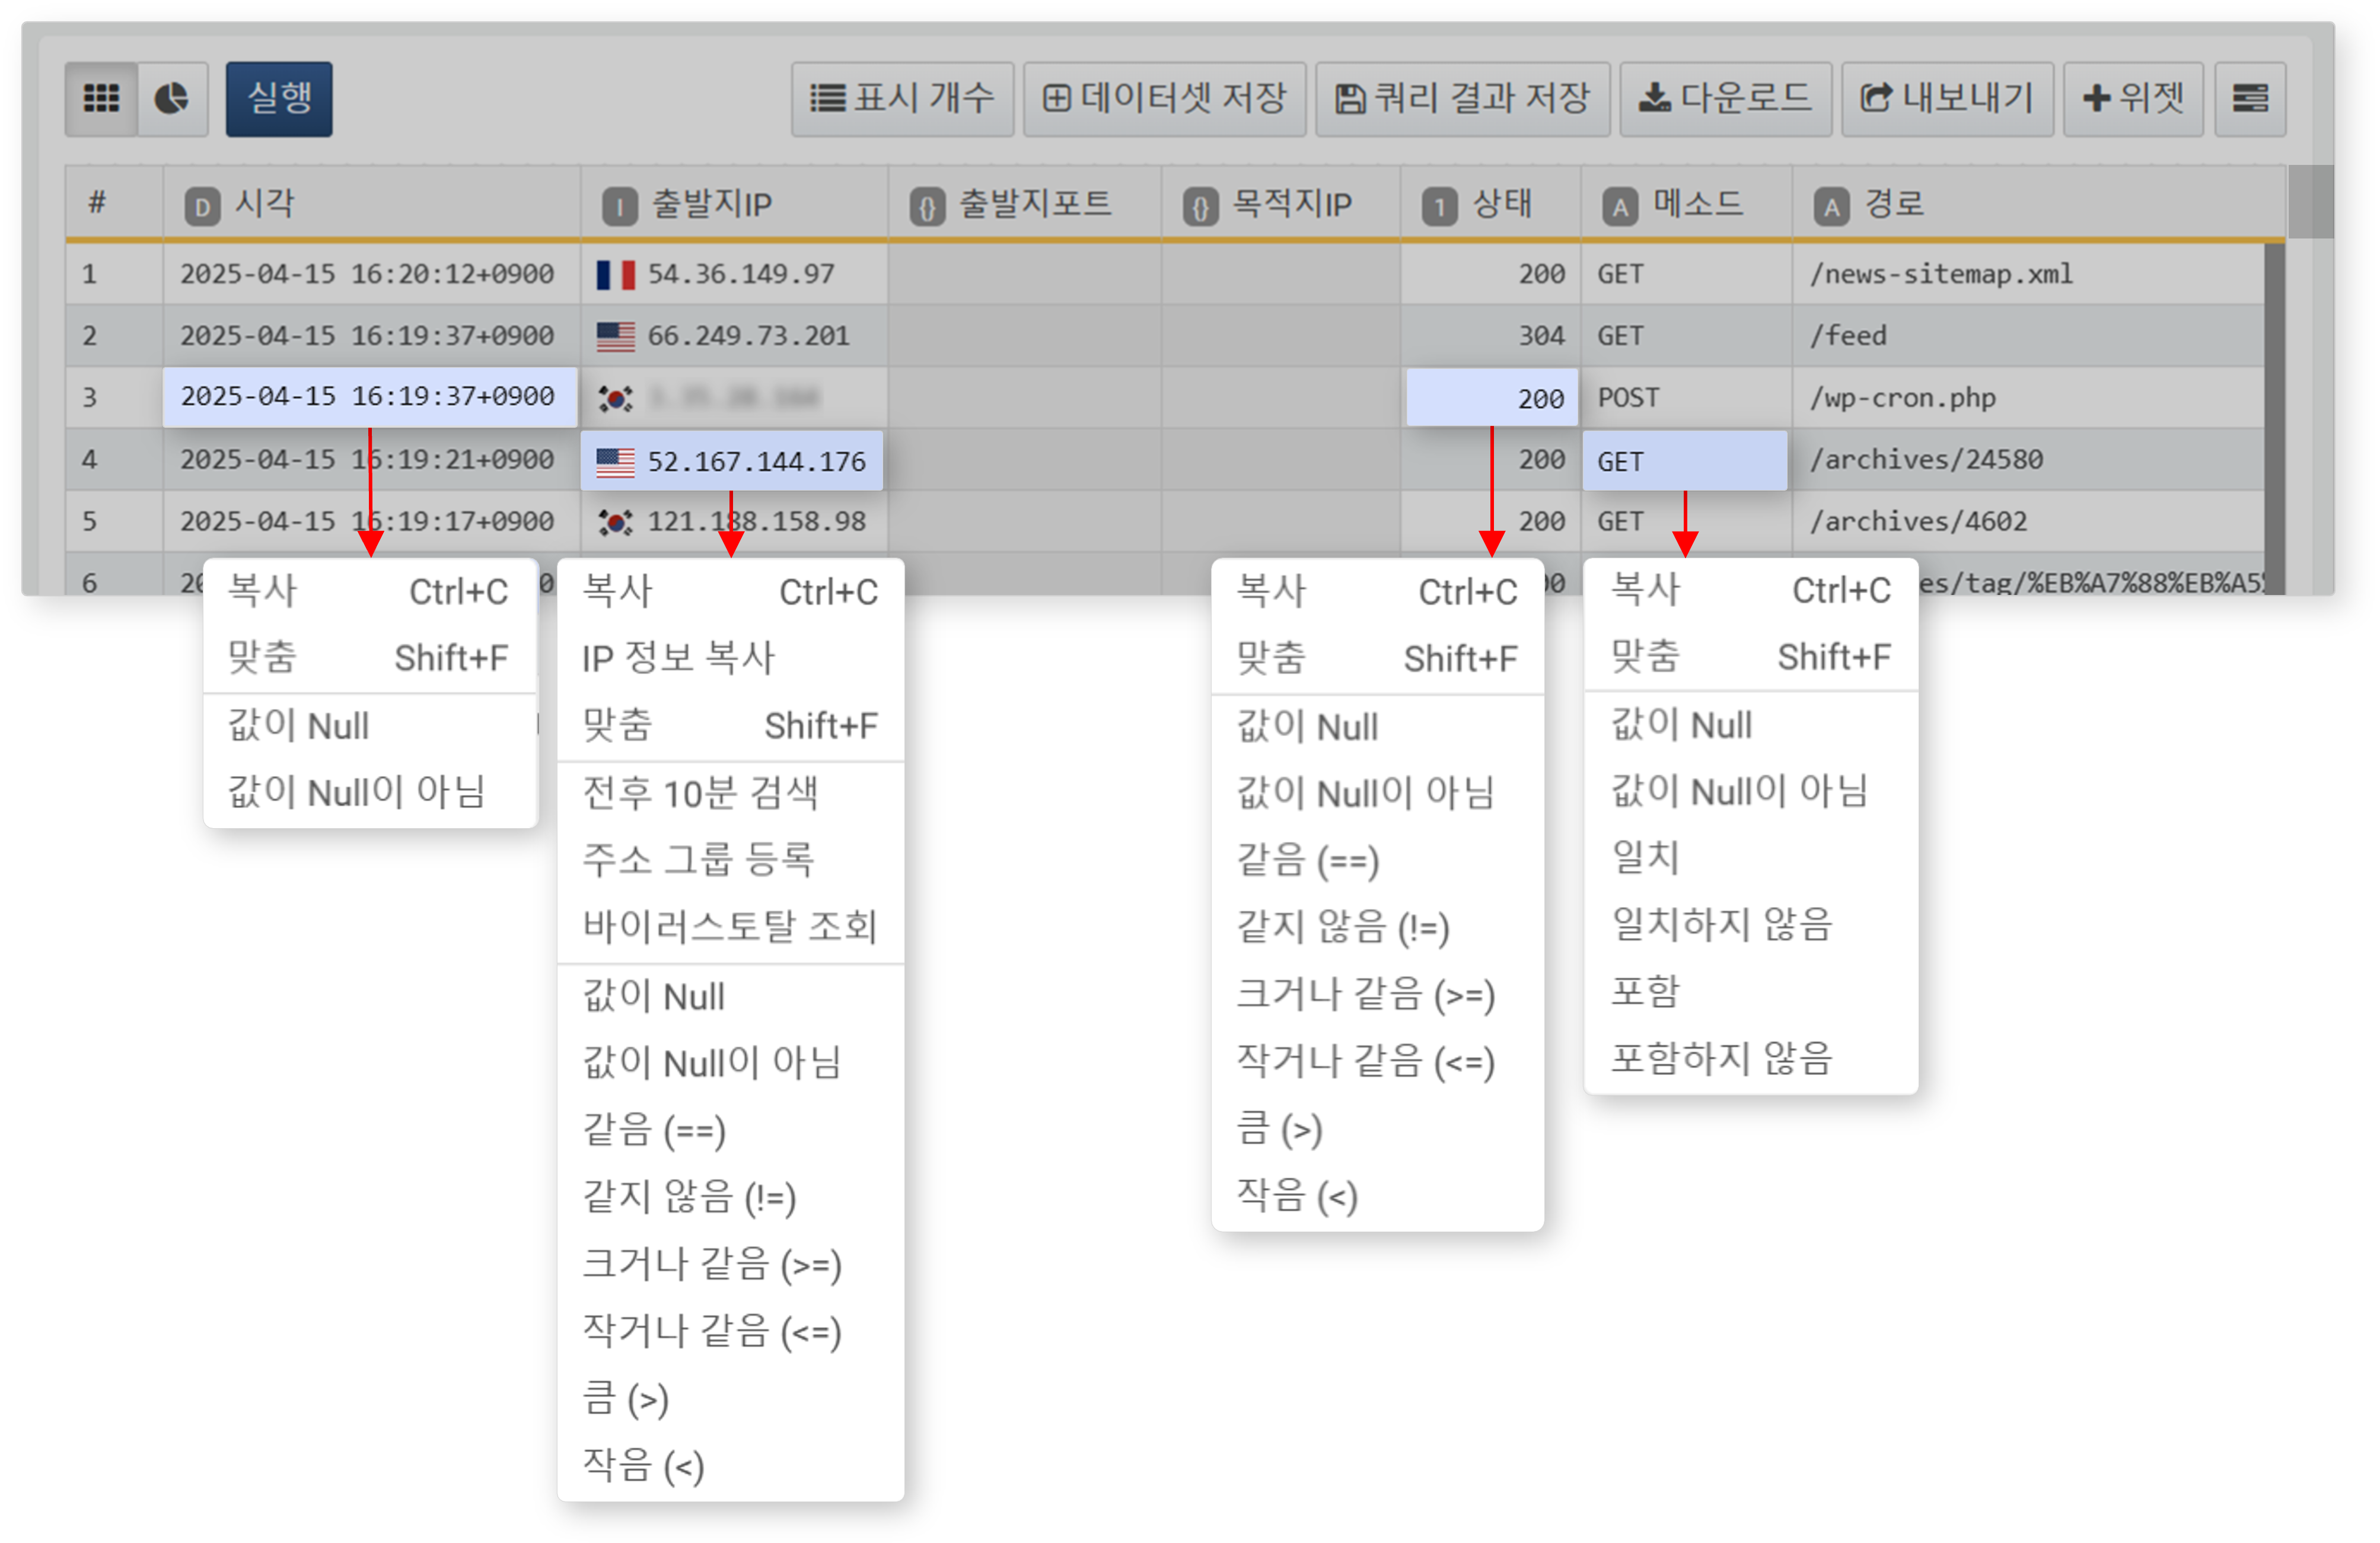Screen dimensions: 2380x1543
Task: Click the 메소드 column type icon
Action: click(1620, 207)
